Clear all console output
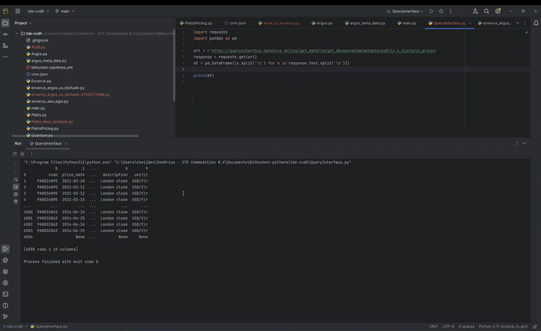This screenshot has width=541, height=331. [16, 201]
